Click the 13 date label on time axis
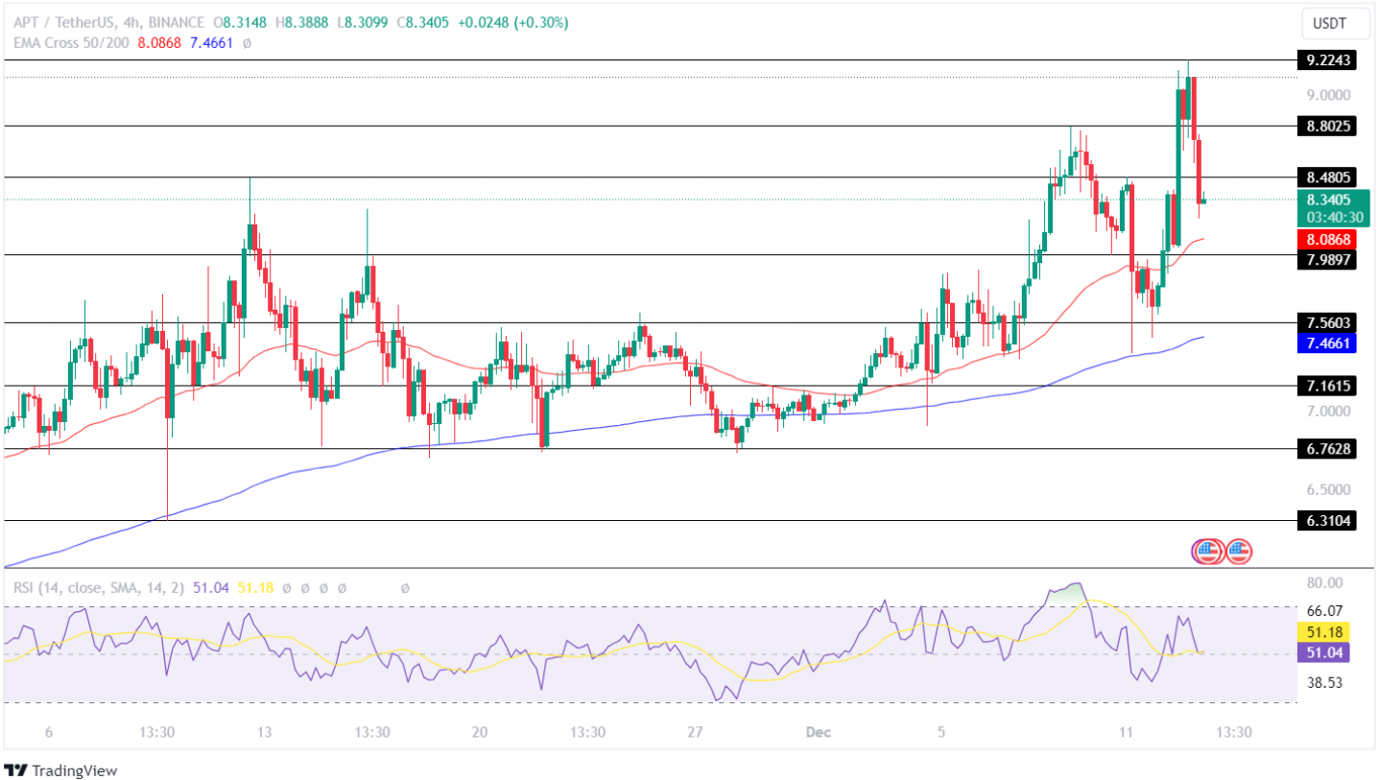Viewport: 1378px width, 780px height. pos(264,732)
